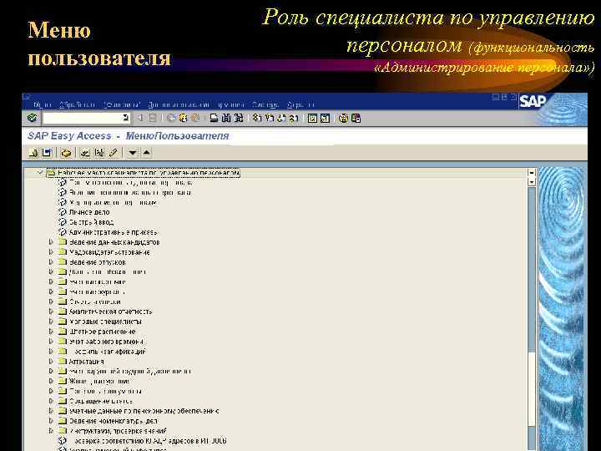601x451 pixels.
Task: Click the Find Next binoculars icon
Action: tap(239, 118)
